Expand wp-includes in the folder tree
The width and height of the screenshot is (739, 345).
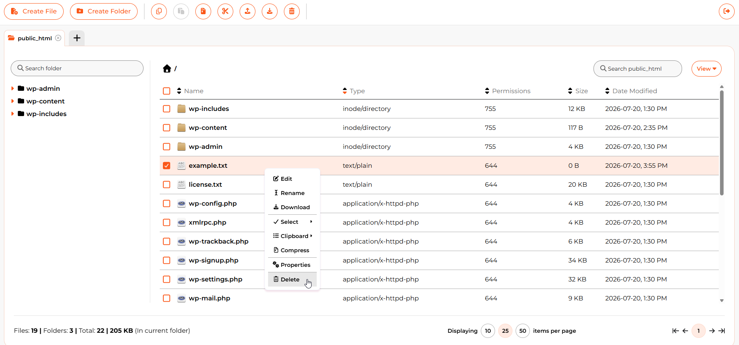click(x=13, y=114)
